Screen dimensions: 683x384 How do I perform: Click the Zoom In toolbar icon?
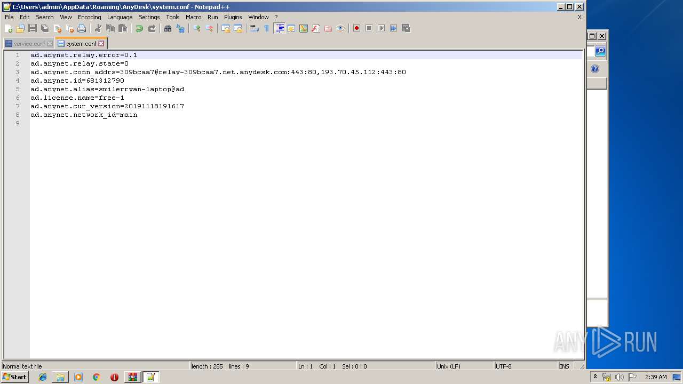point(197,28)
